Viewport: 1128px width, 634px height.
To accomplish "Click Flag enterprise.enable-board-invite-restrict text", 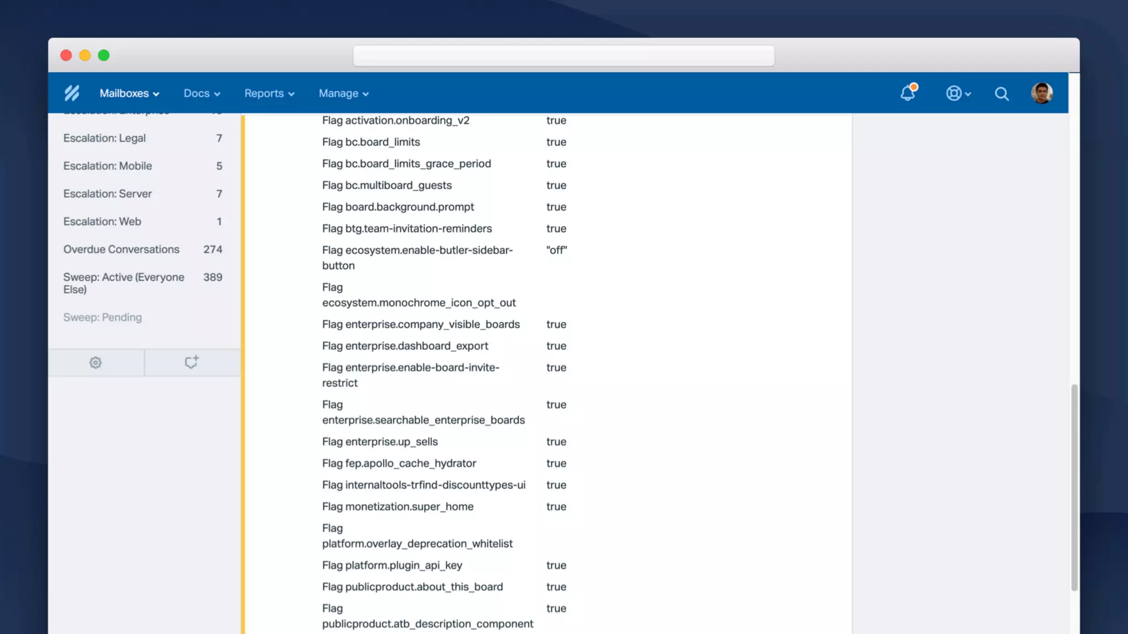I will tap(411, 375).
